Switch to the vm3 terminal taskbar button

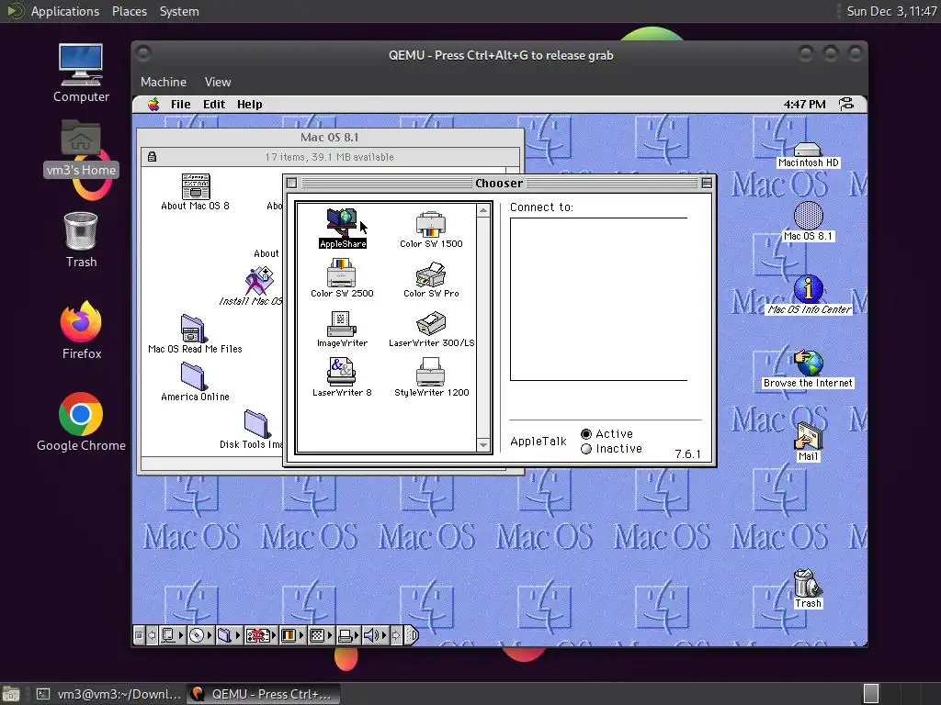pos(108,694)
